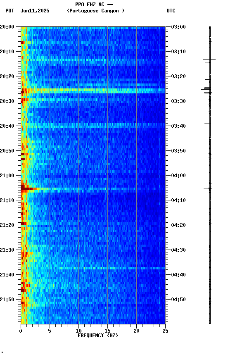Click the 03:10 UTC time label
This screenshot has width=228, height=357.
point(178,52)
